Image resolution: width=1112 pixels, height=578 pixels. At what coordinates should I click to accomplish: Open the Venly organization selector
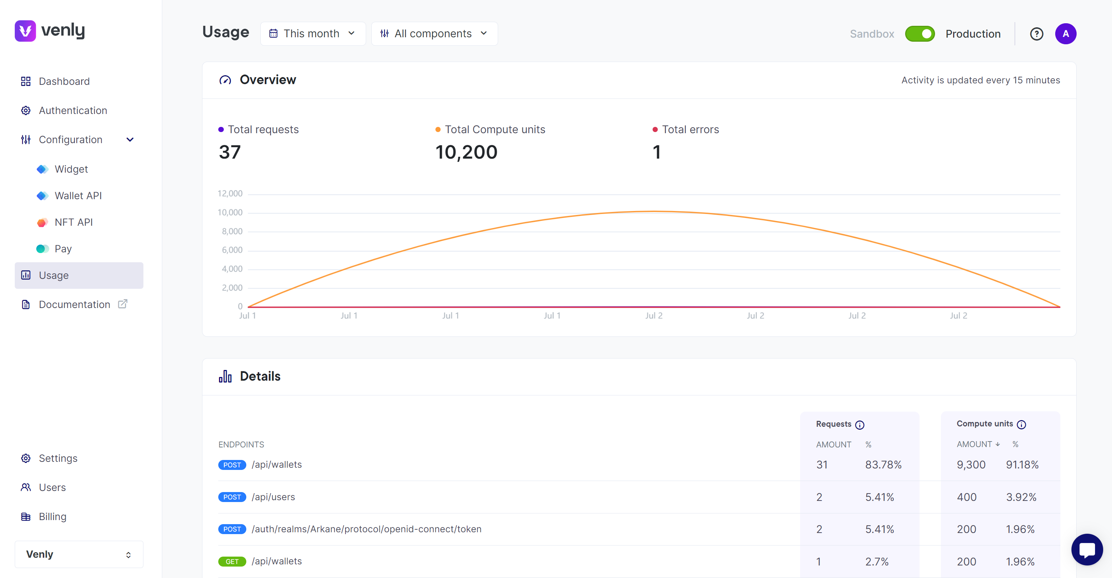(x=79, y=554)
